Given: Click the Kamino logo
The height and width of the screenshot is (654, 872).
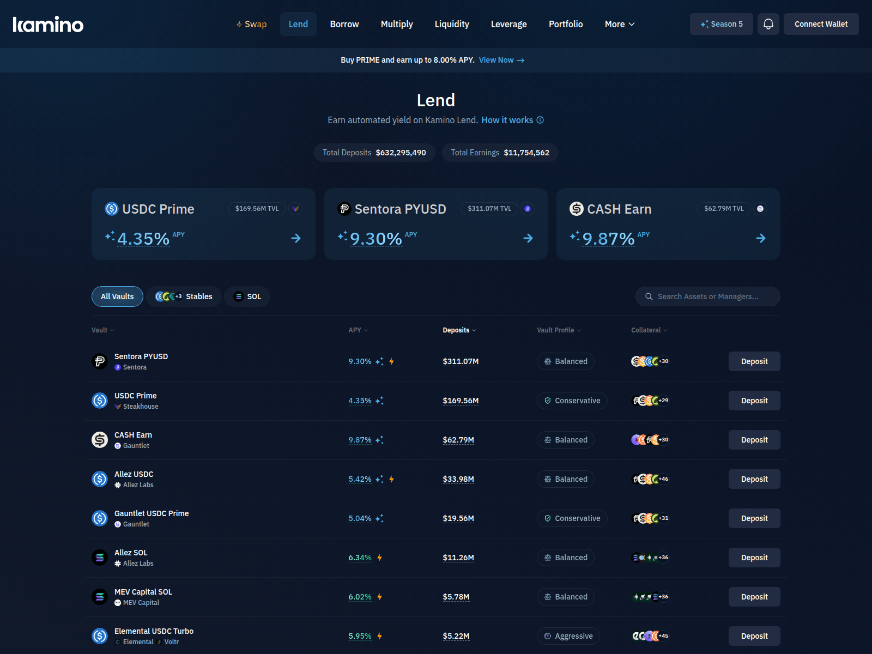Looking at the screenshot, I should [x=48, y=23].
